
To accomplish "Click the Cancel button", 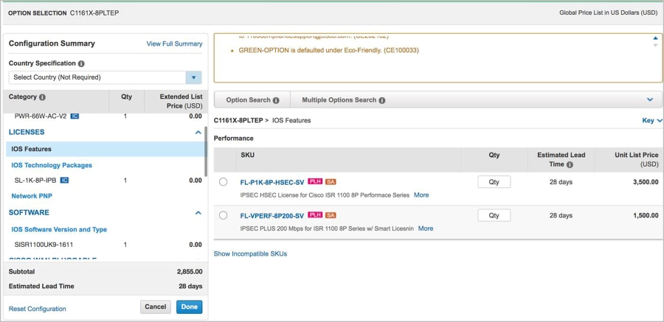I will 156,307.
